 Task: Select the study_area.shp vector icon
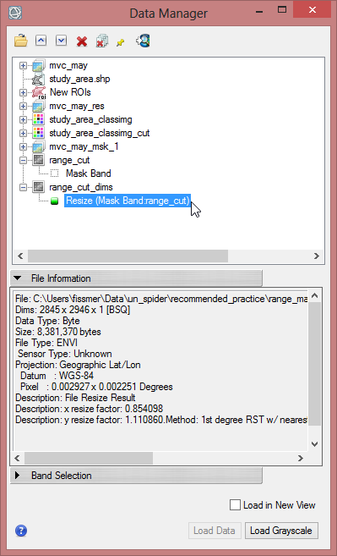tap(38, 79)
